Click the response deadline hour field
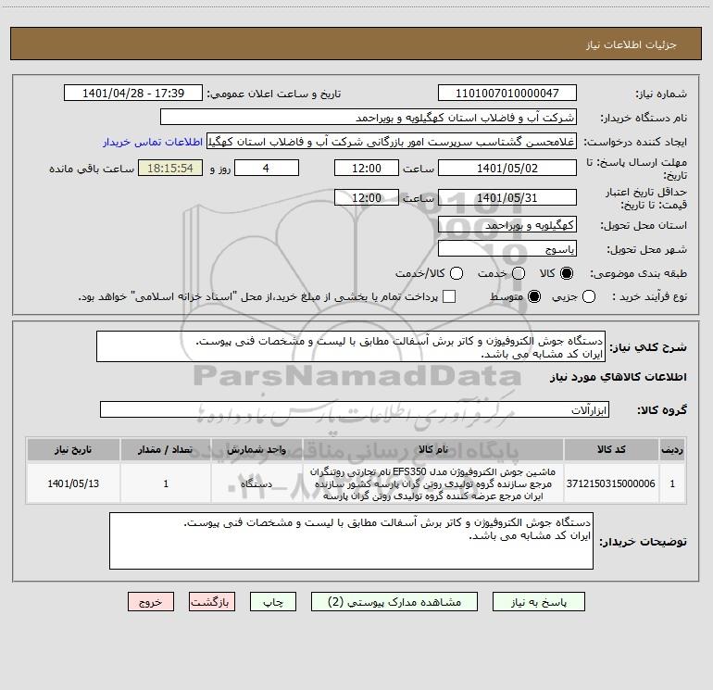 coord(367,168)
